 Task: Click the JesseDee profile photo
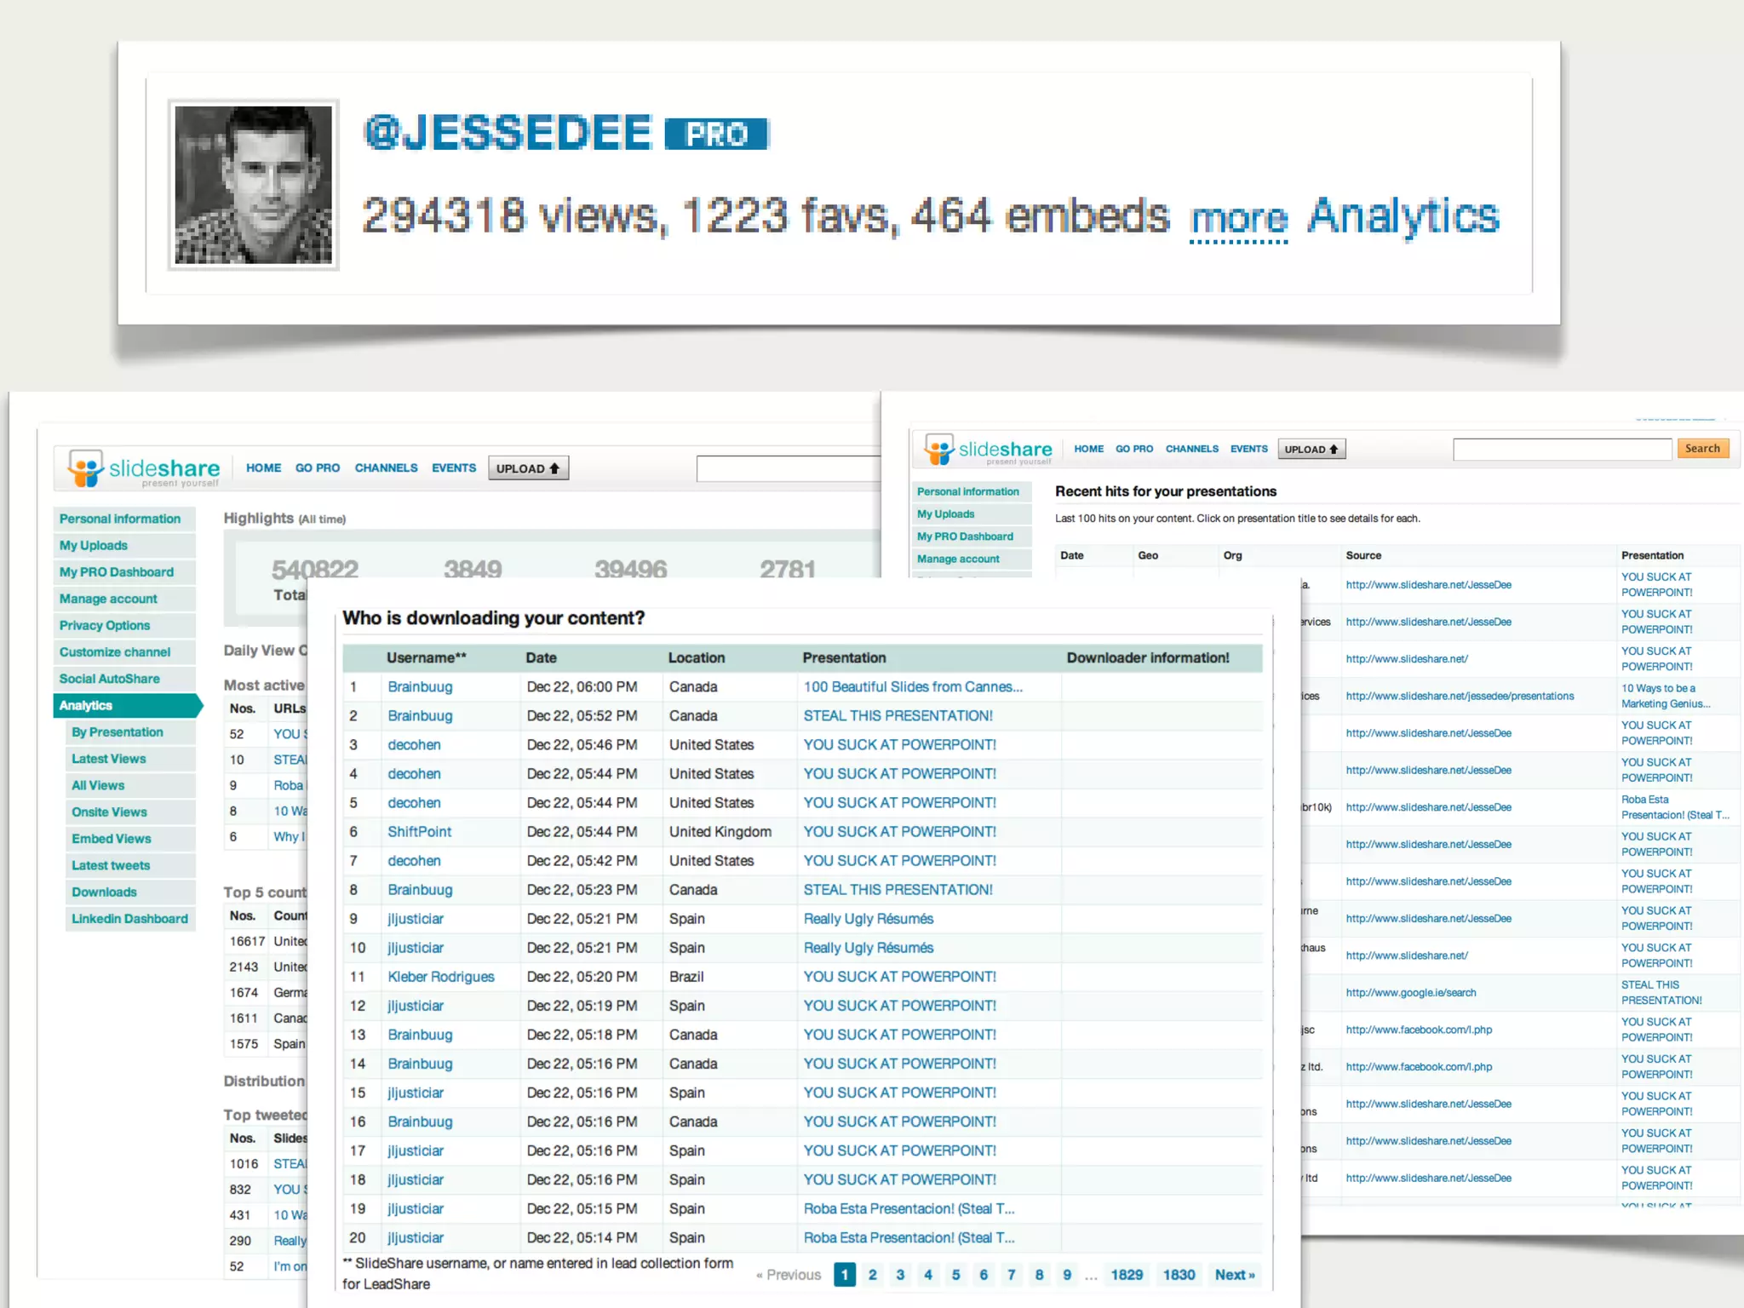tap(253, 185)
